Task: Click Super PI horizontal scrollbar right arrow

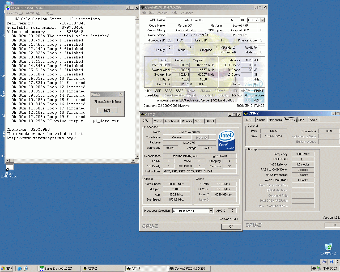Action: tap(133, 161)
